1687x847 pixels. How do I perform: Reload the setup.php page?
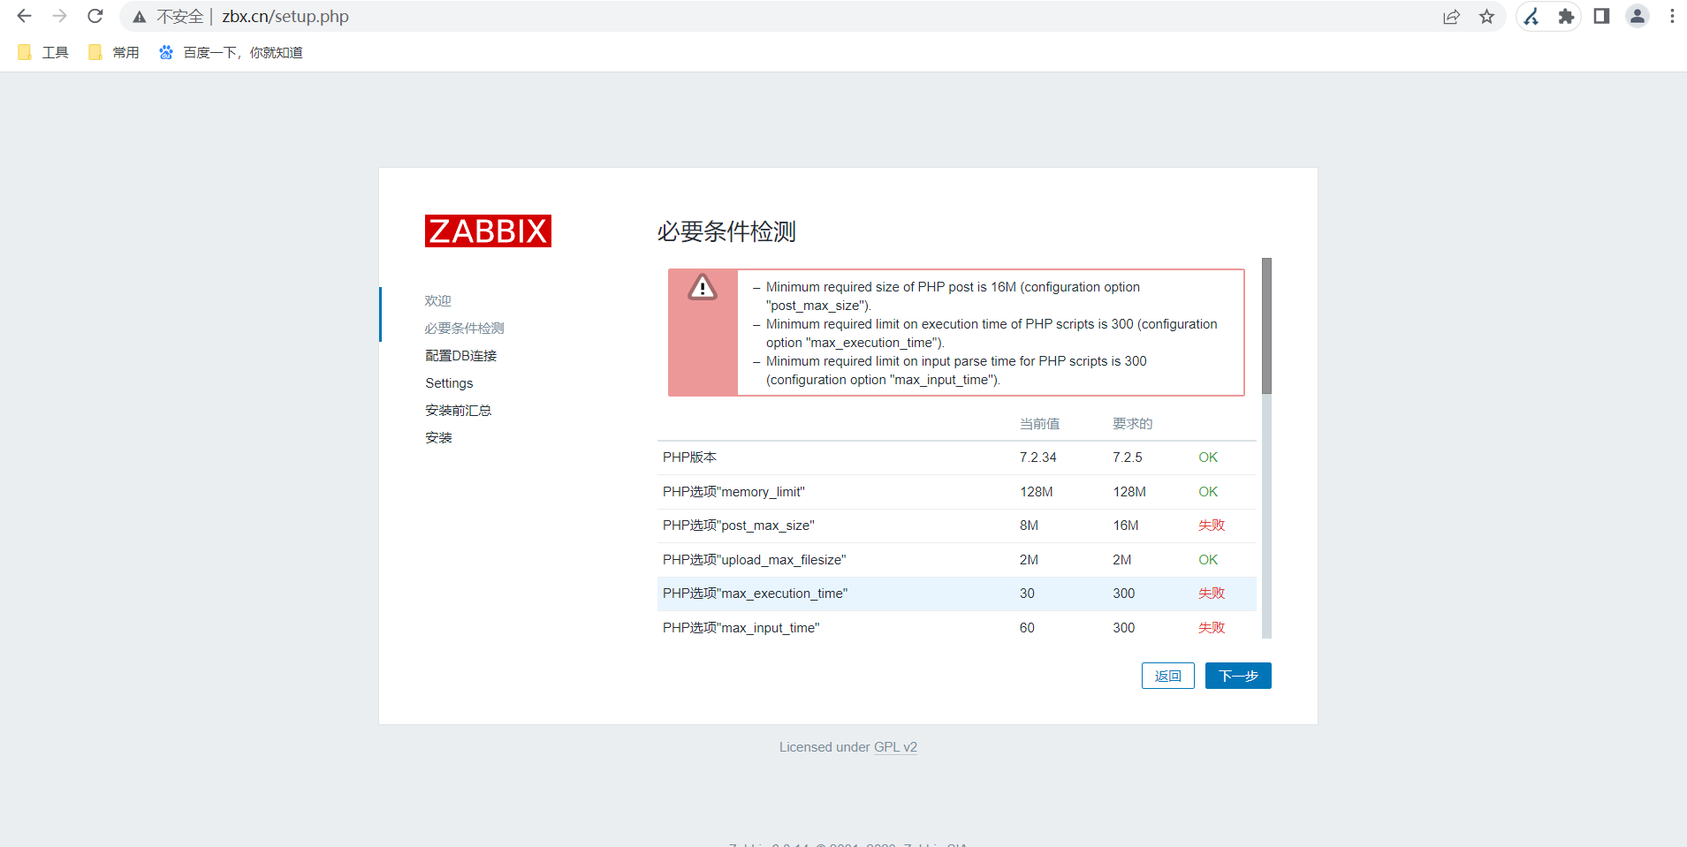tap(95, 16)
